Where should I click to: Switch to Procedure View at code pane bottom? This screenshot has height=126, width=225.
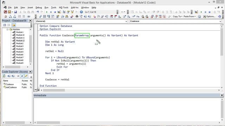[x=36, y=90]
